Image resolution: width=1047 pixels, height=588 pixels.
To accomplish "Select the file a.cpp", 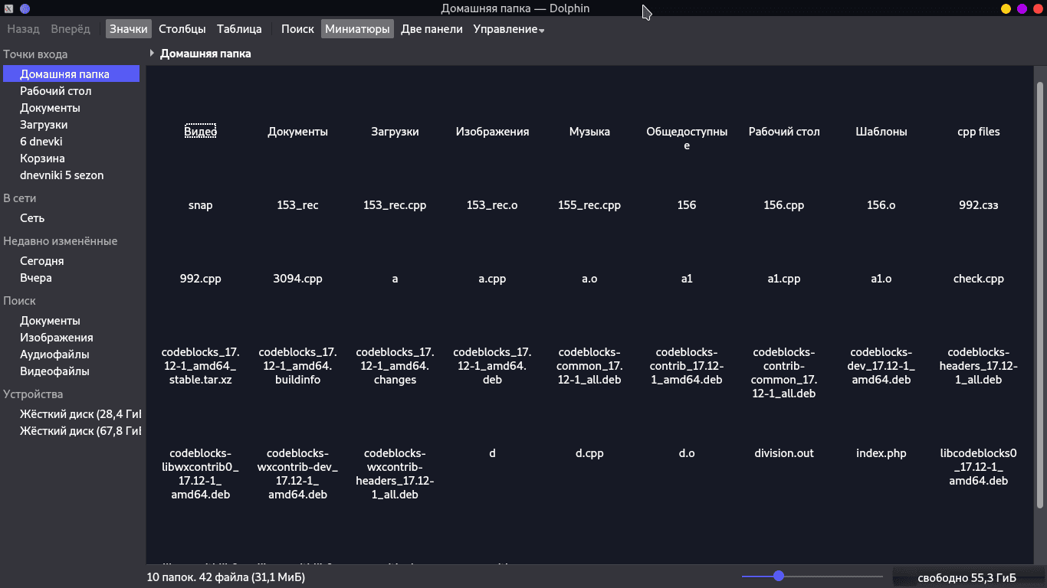I will click(492, 279).
